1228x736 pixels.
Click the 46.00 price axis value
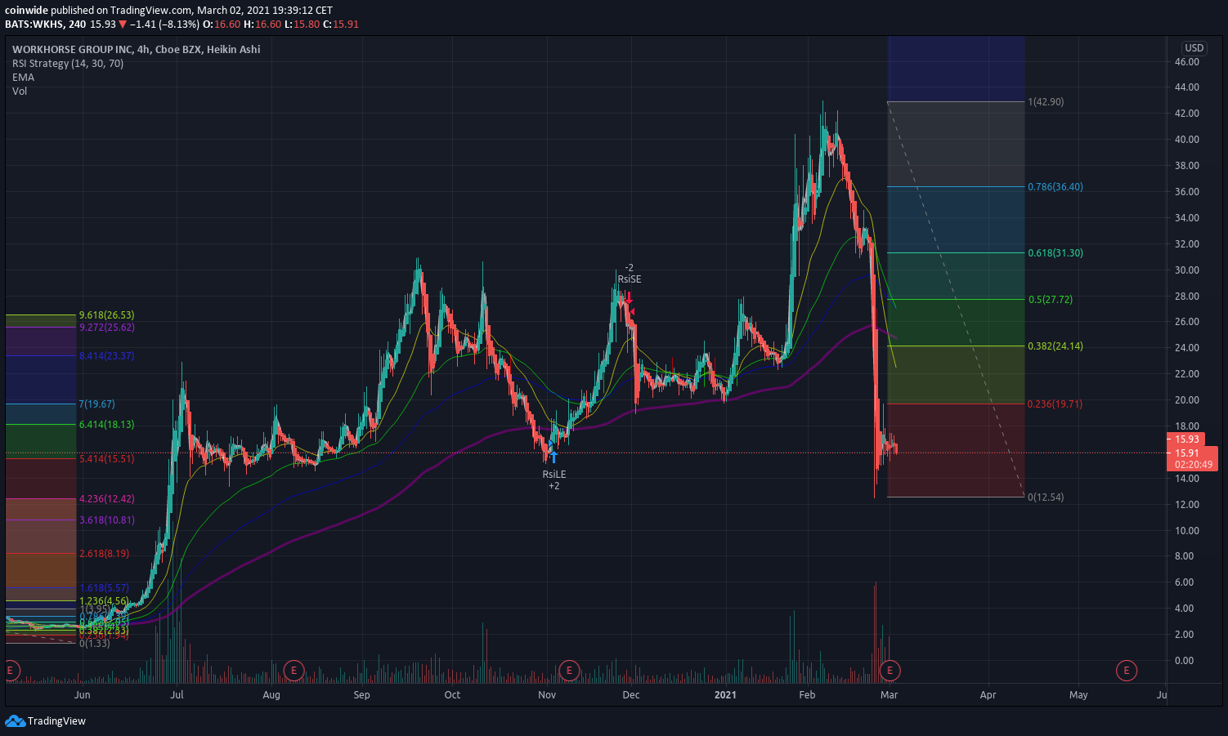click(1187, 62)
